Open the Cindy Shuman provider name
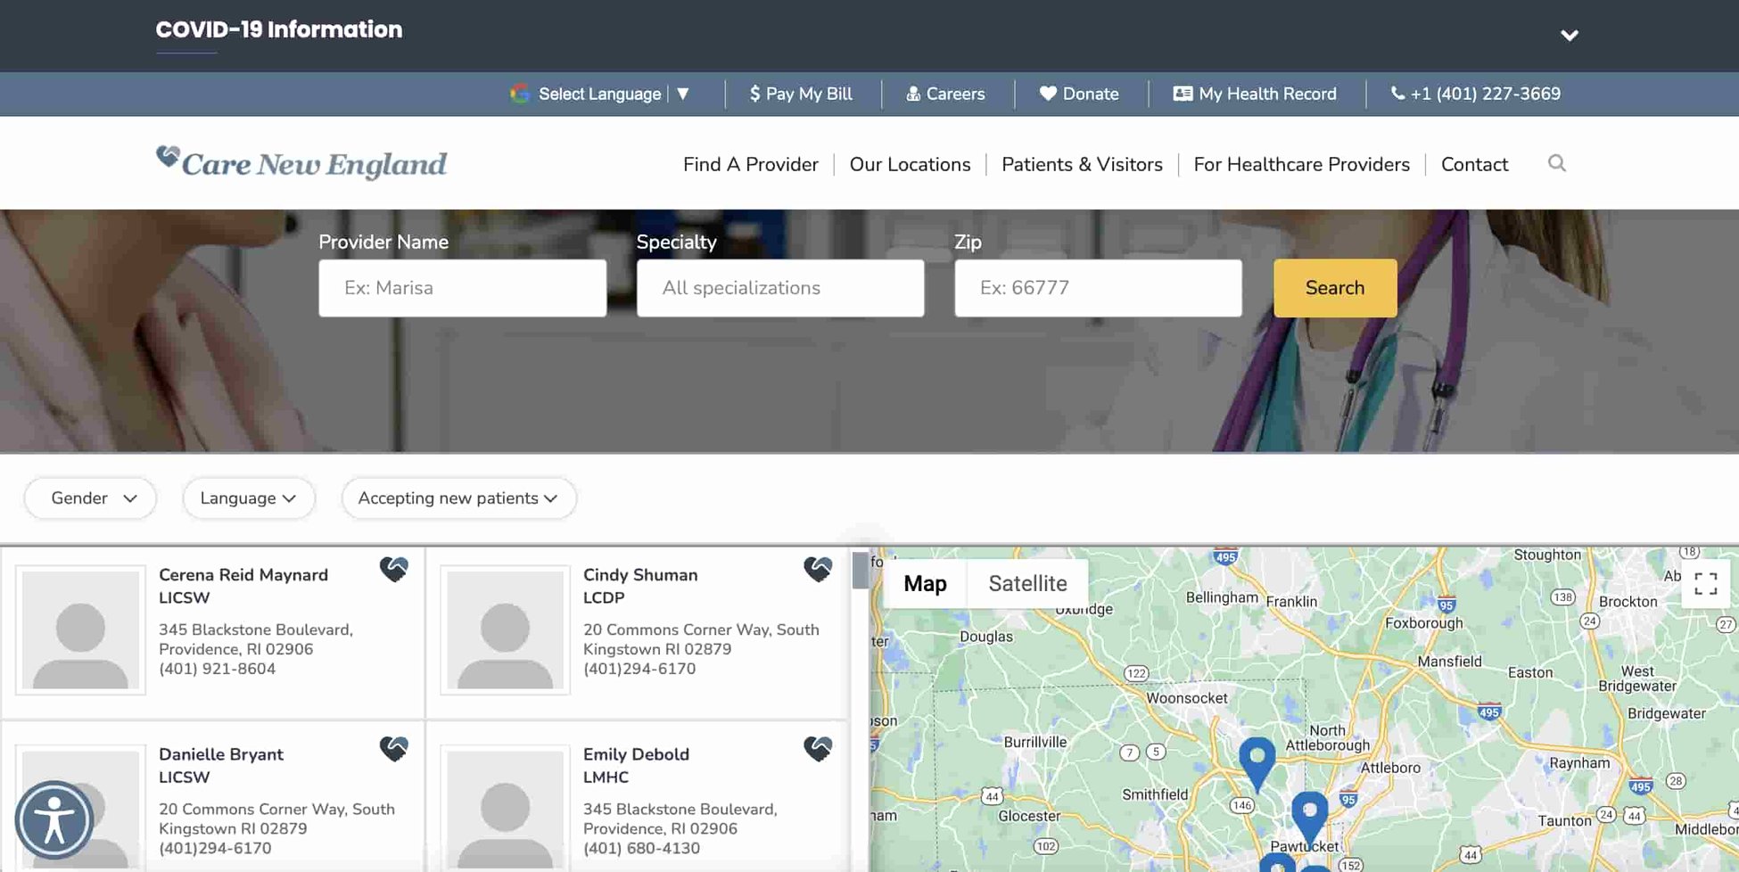The image size is (1739, 872). [x=640, y=575]
